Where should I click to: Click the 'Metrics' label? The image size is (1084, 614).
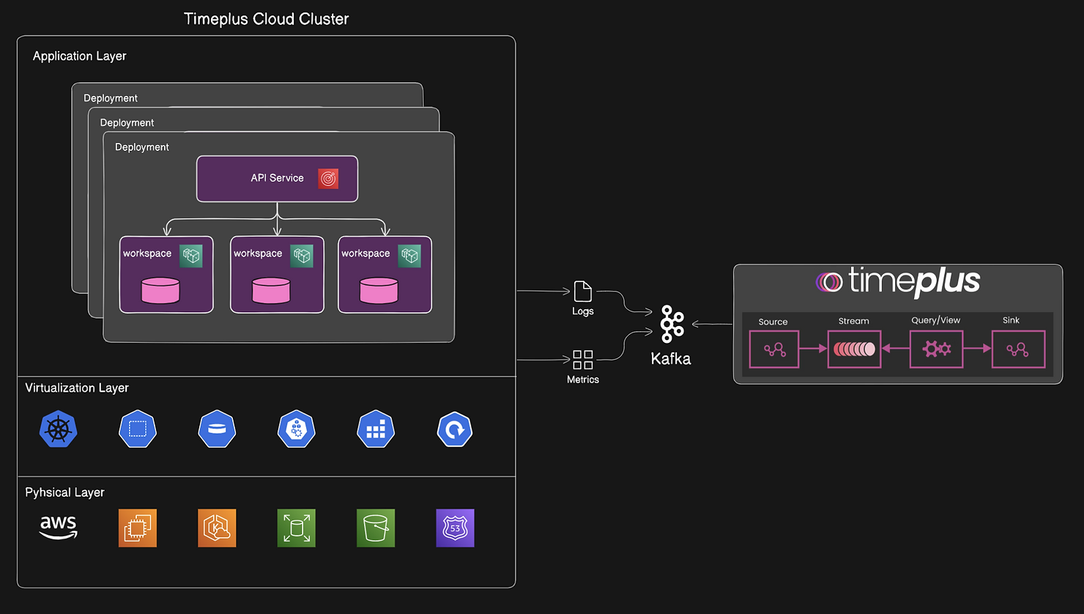(583, 380)
